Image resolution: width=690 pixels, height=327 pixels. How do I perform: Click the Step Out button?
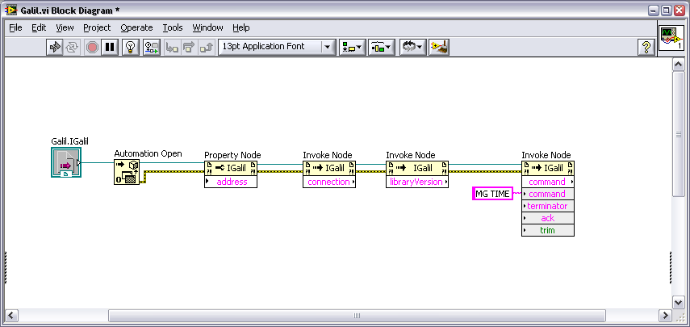pyautogui.click(x=207, y=47)
